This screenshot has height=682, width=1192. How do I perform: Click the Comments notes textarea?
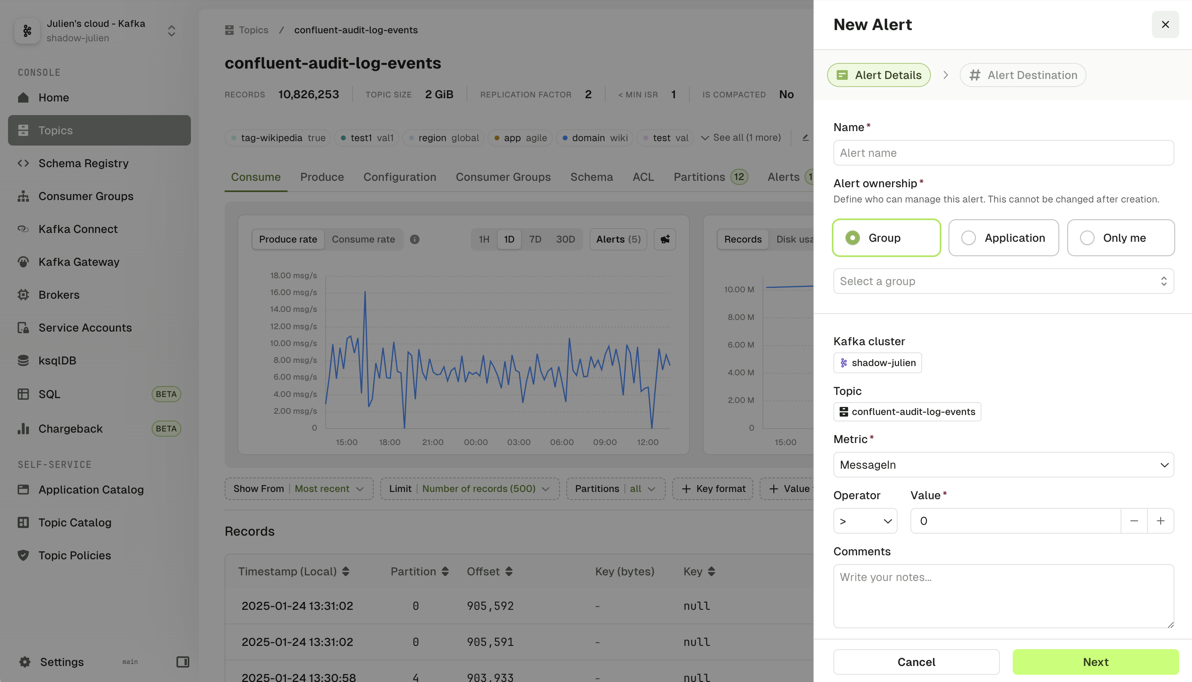click(x=1003, y=596)
